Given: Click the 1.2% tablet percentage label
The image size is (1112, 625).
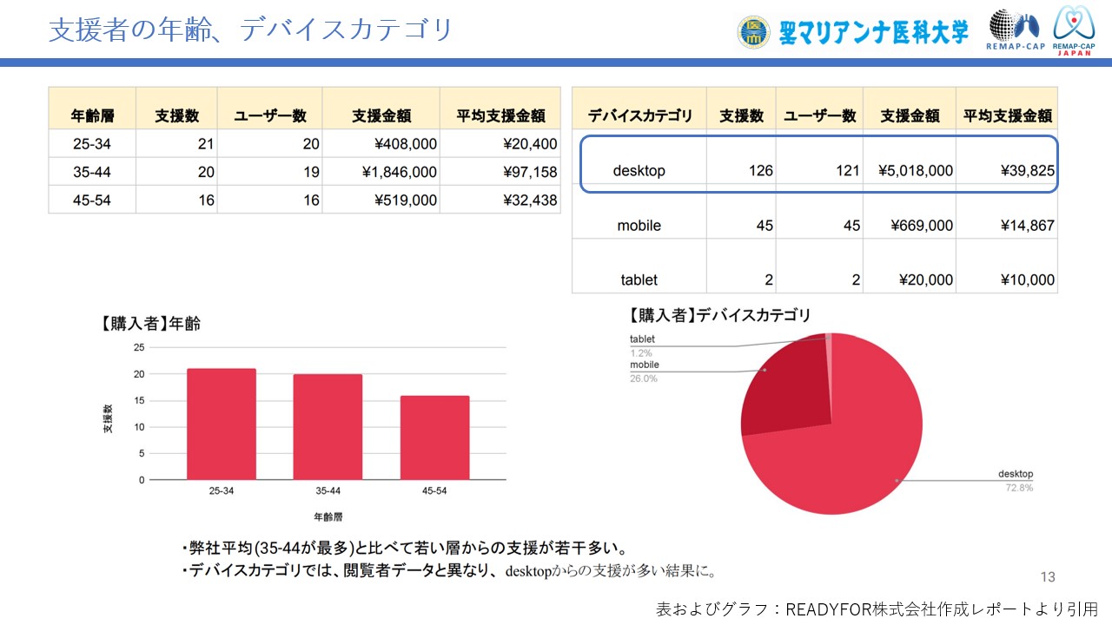Looking at the screenshot, I should tap(641, 352).
